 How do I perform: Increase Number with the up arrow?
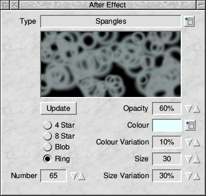[82, 176]
